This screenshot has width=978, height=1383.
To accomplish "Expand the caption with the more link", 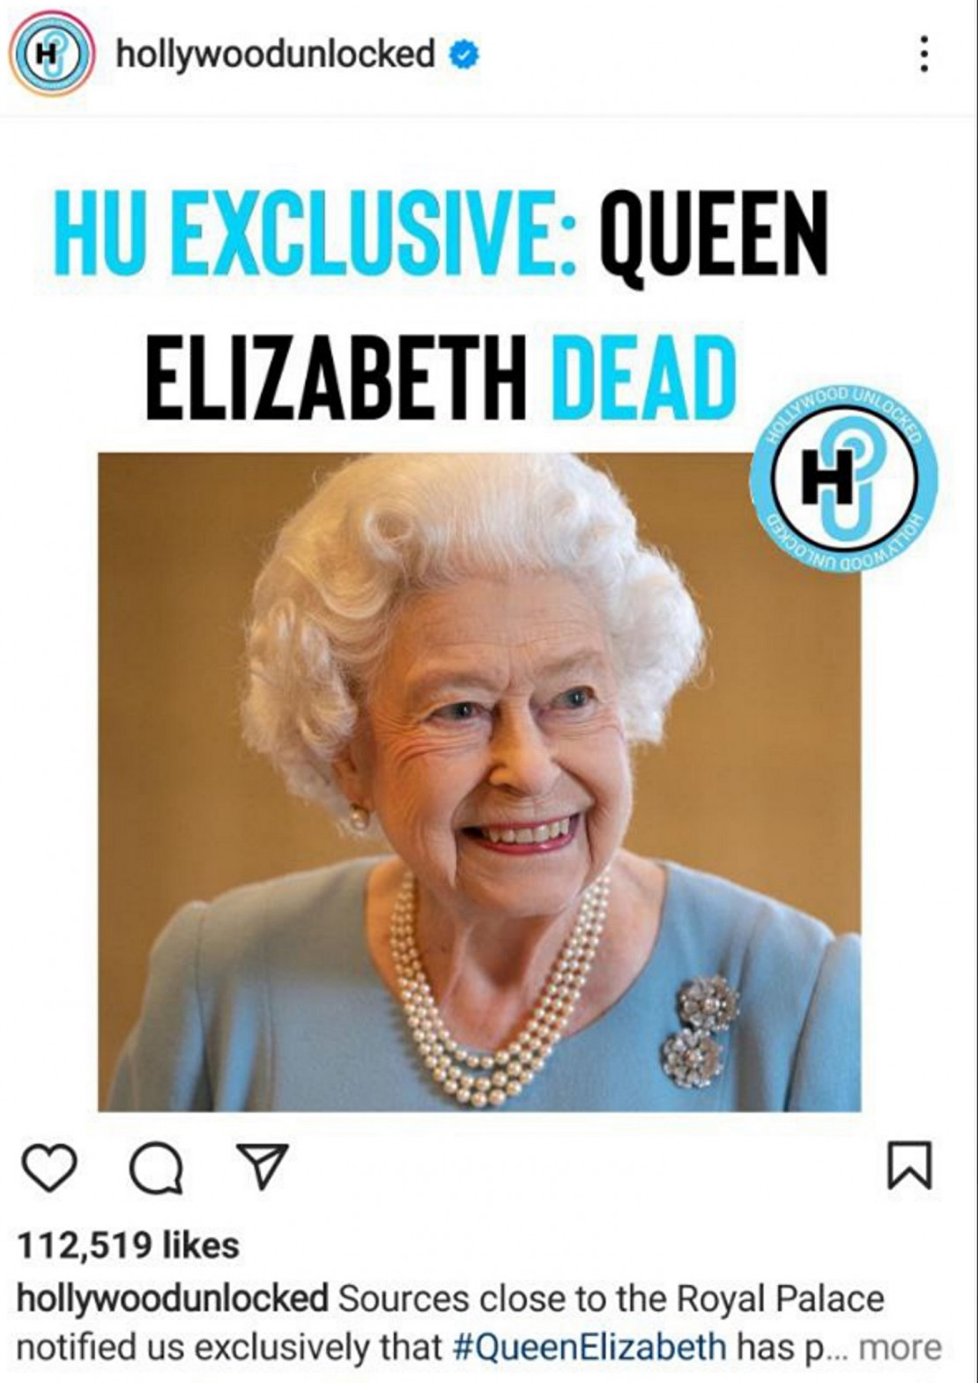I will click(x=900, y=1347).
